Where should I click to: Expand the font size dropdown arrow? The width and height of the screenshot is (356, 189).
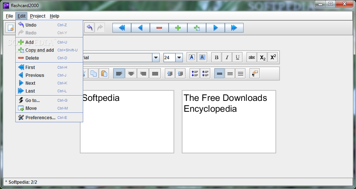point(179,58)
